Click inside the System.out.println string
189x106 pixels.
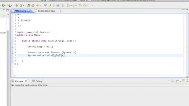point(58,55)
